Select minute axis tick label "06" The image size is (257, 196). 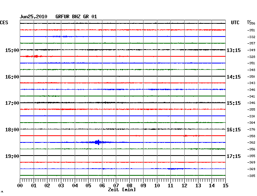click(x=102, y=186)
